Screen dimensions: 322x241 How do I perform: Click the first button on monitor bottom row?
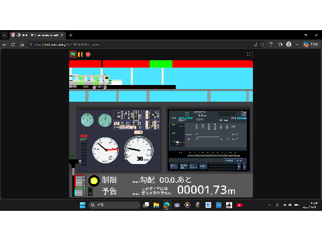point(174,166)
